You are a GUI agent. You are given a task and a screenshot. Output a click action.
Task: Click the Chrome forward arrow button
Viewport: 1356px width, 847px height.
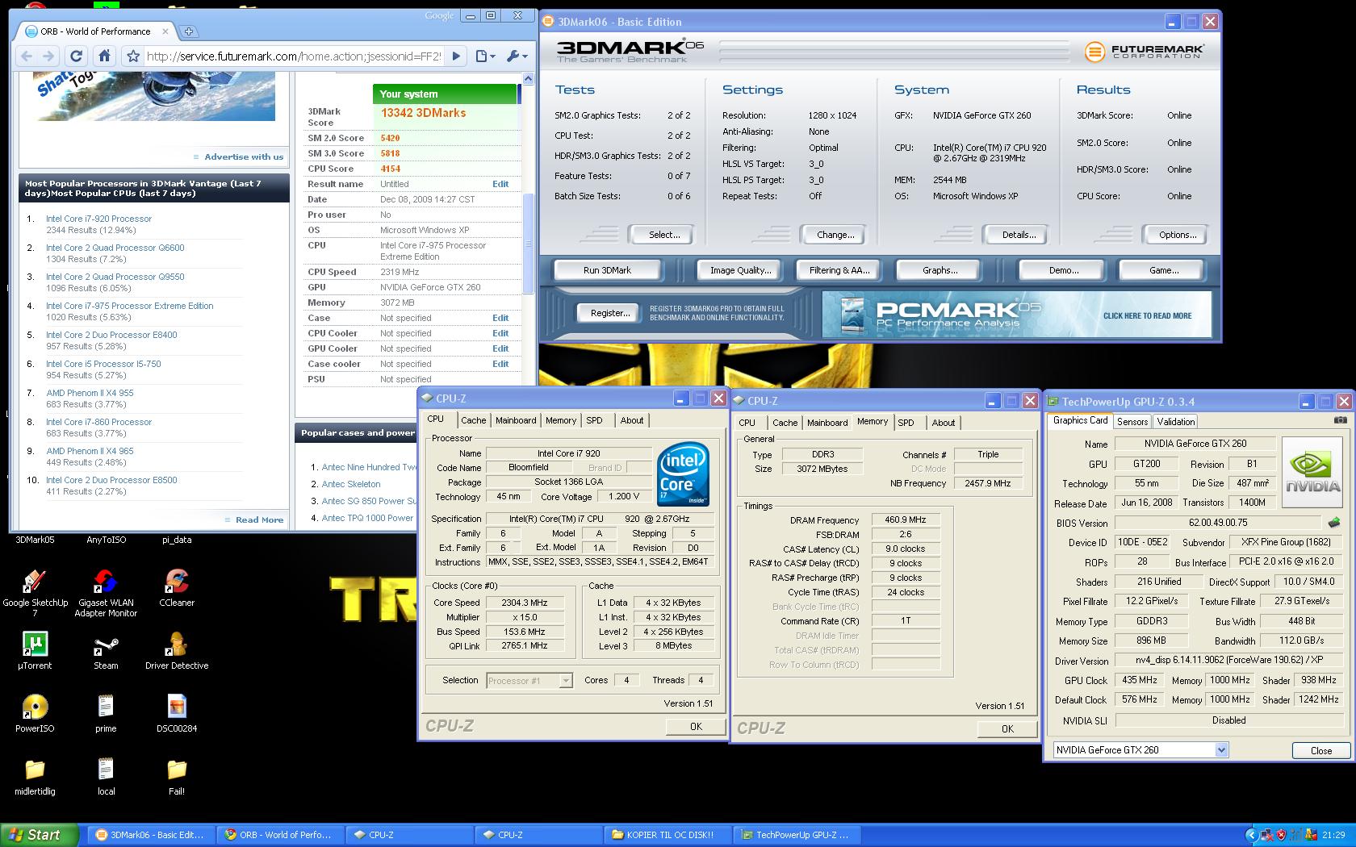pyautogui.click(x=48, y=56)
